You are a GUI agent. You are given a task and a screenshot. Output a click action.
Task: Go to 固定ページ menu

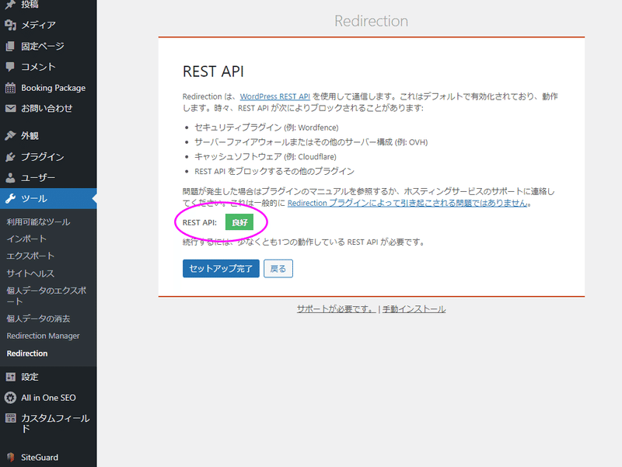pyautogui.click(x=43, y=46)
